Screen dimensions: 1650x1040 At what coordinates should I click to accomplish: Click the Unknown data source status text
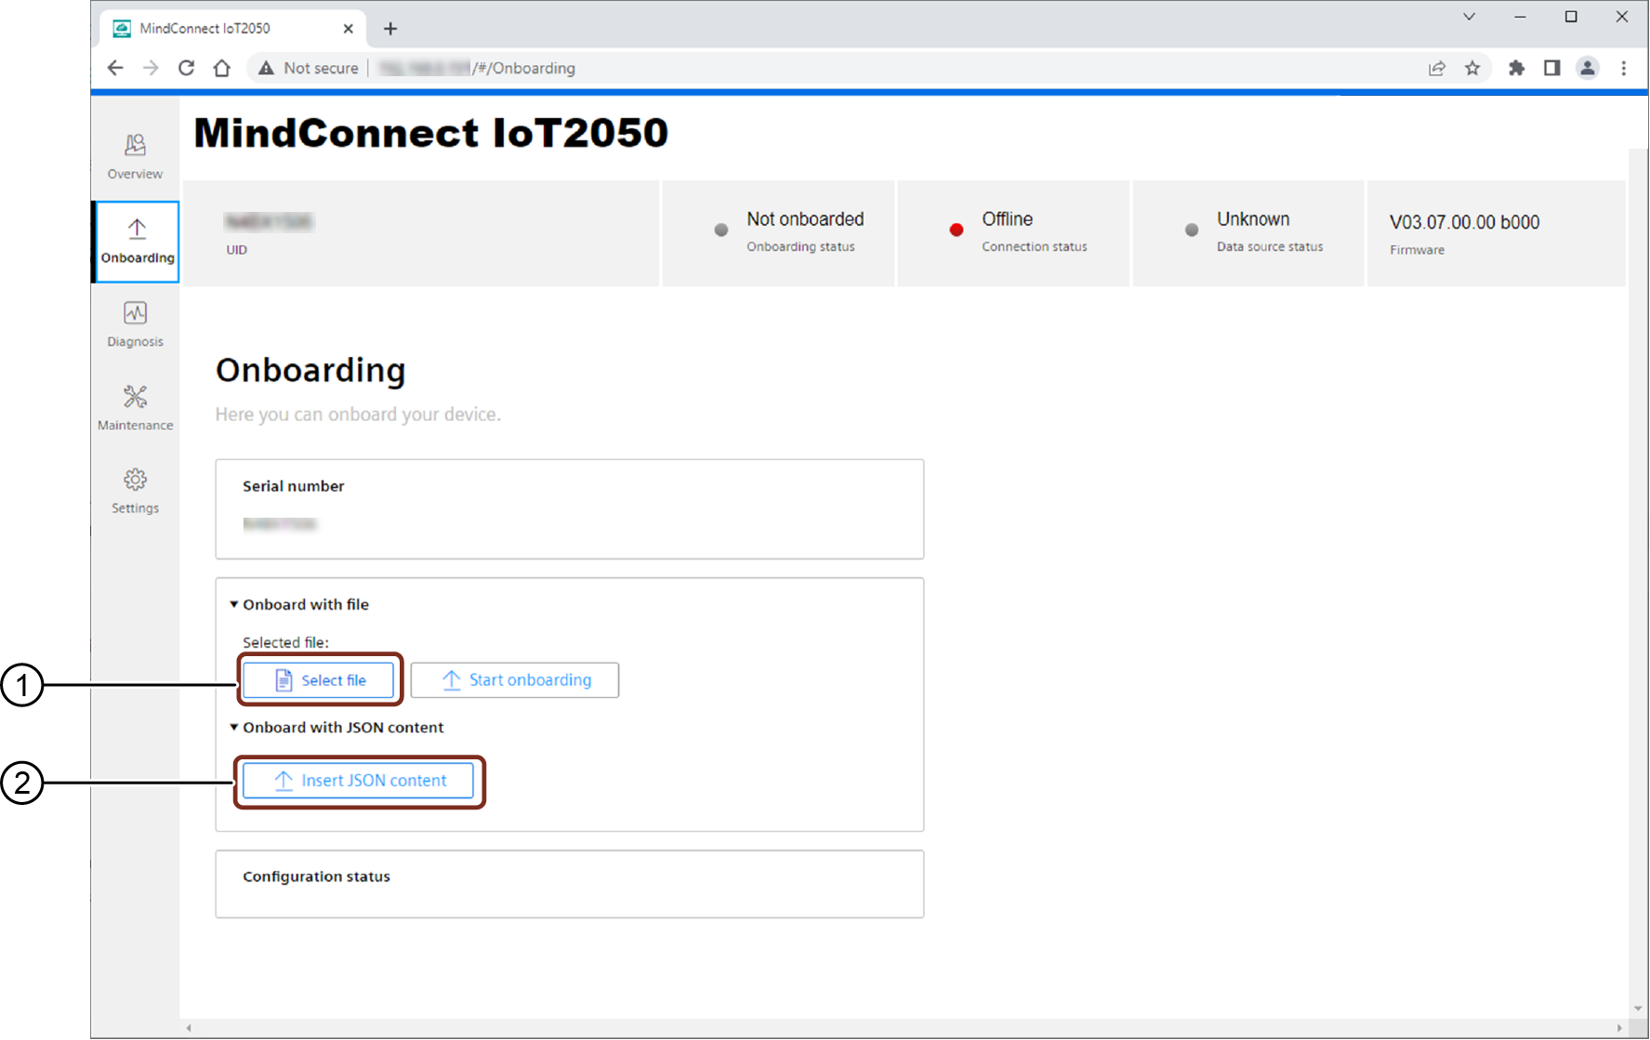[1253, 219]
